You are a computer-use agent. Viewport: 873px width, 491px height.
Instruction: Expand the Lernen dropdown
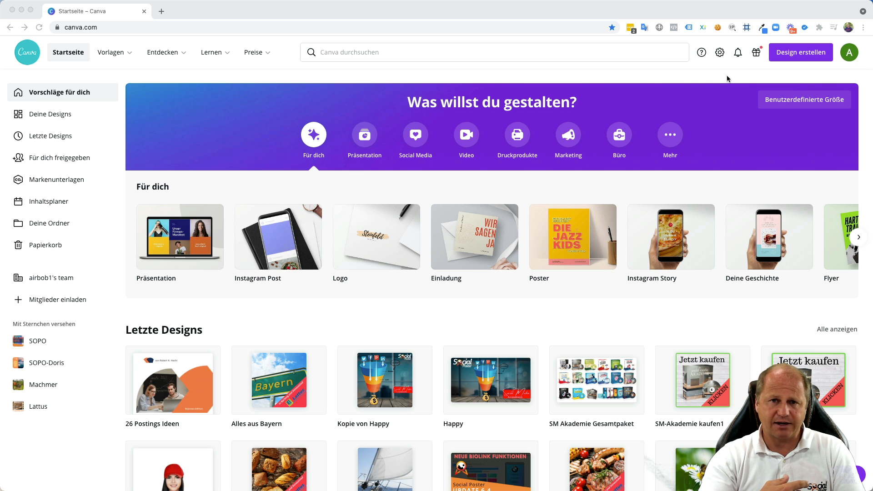click(x=215, y=52)
